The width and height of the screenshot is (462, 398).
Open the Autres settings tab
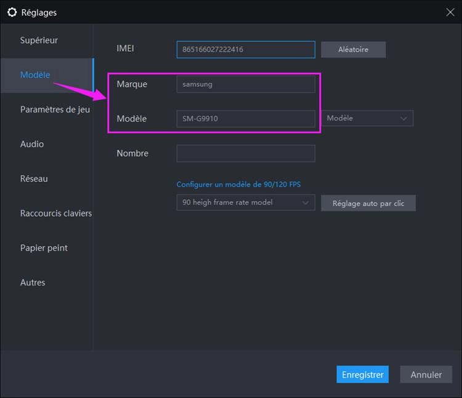[x=33, y=282]
